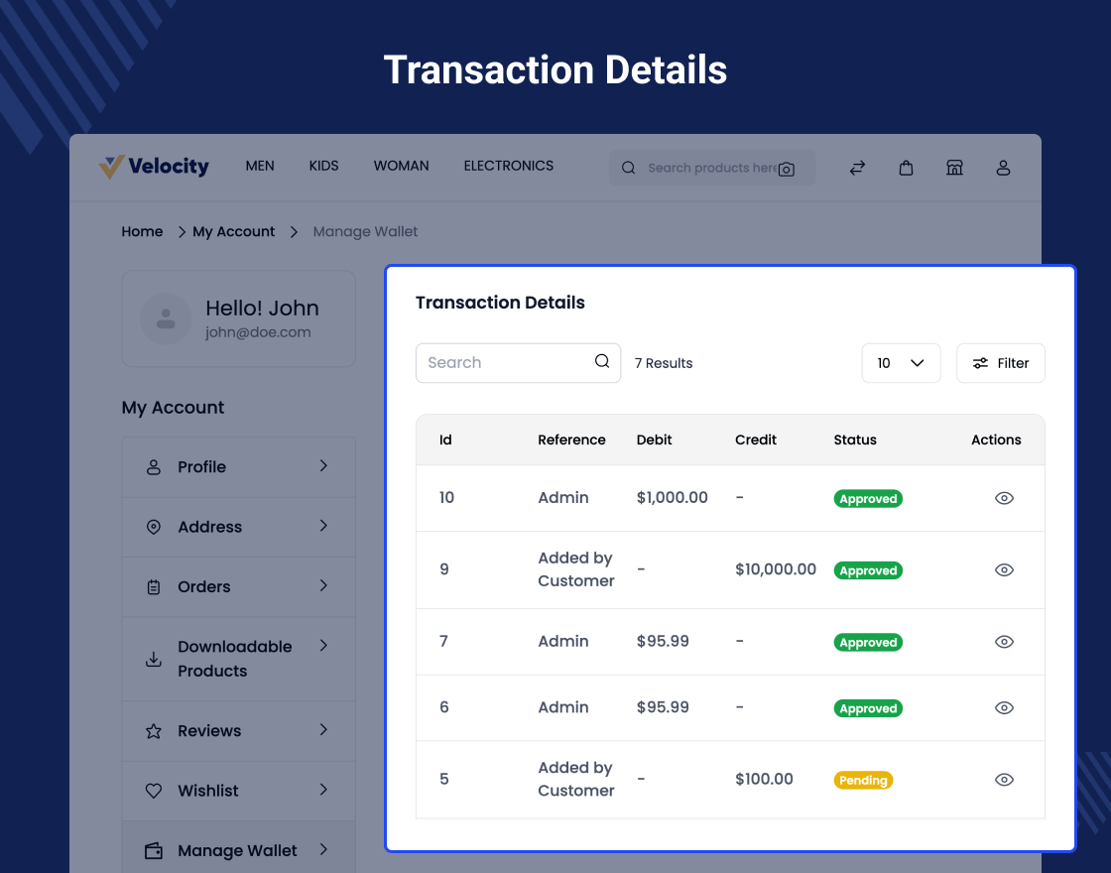Screen dimensions: 1111x873
Task: Click the Profile person icon in sidebar
Action: pos(153,467)
